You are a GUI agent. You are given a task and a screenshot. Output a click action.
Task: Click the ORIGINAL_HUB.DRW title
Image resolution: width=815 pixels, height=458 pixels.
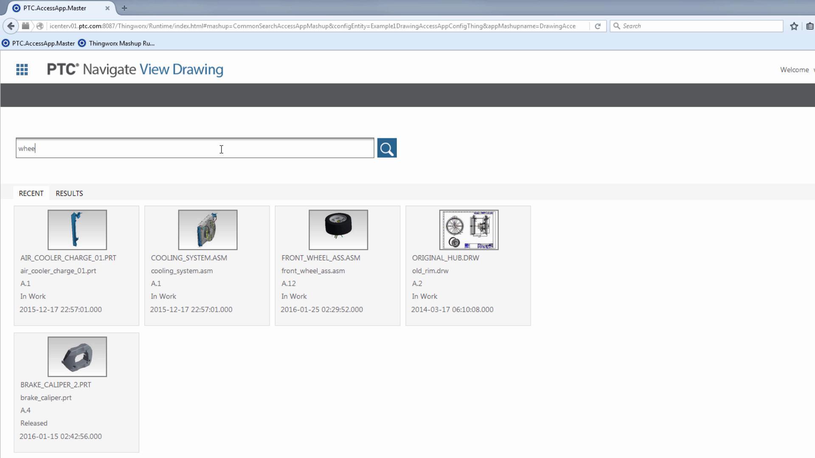(445, 258)
